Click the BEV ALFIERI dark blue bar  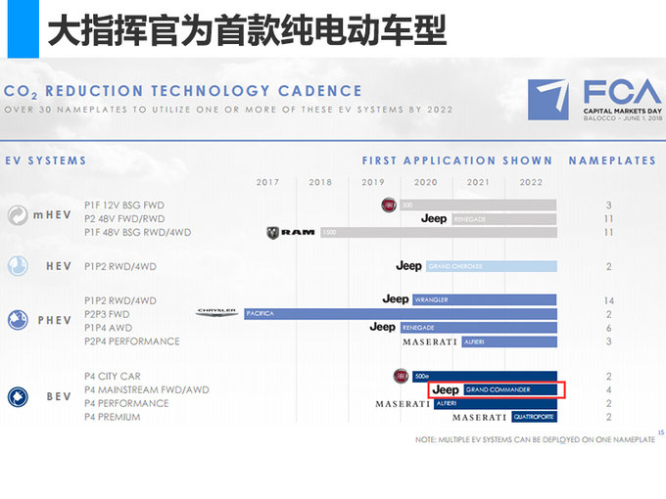(496, 403)
